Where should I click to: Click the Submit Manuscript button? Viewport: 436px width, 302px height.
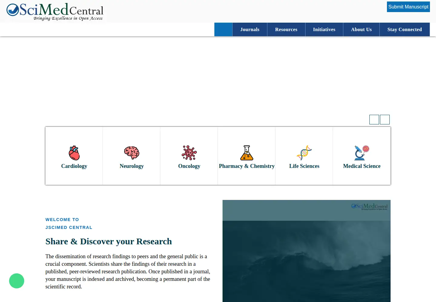408,7
